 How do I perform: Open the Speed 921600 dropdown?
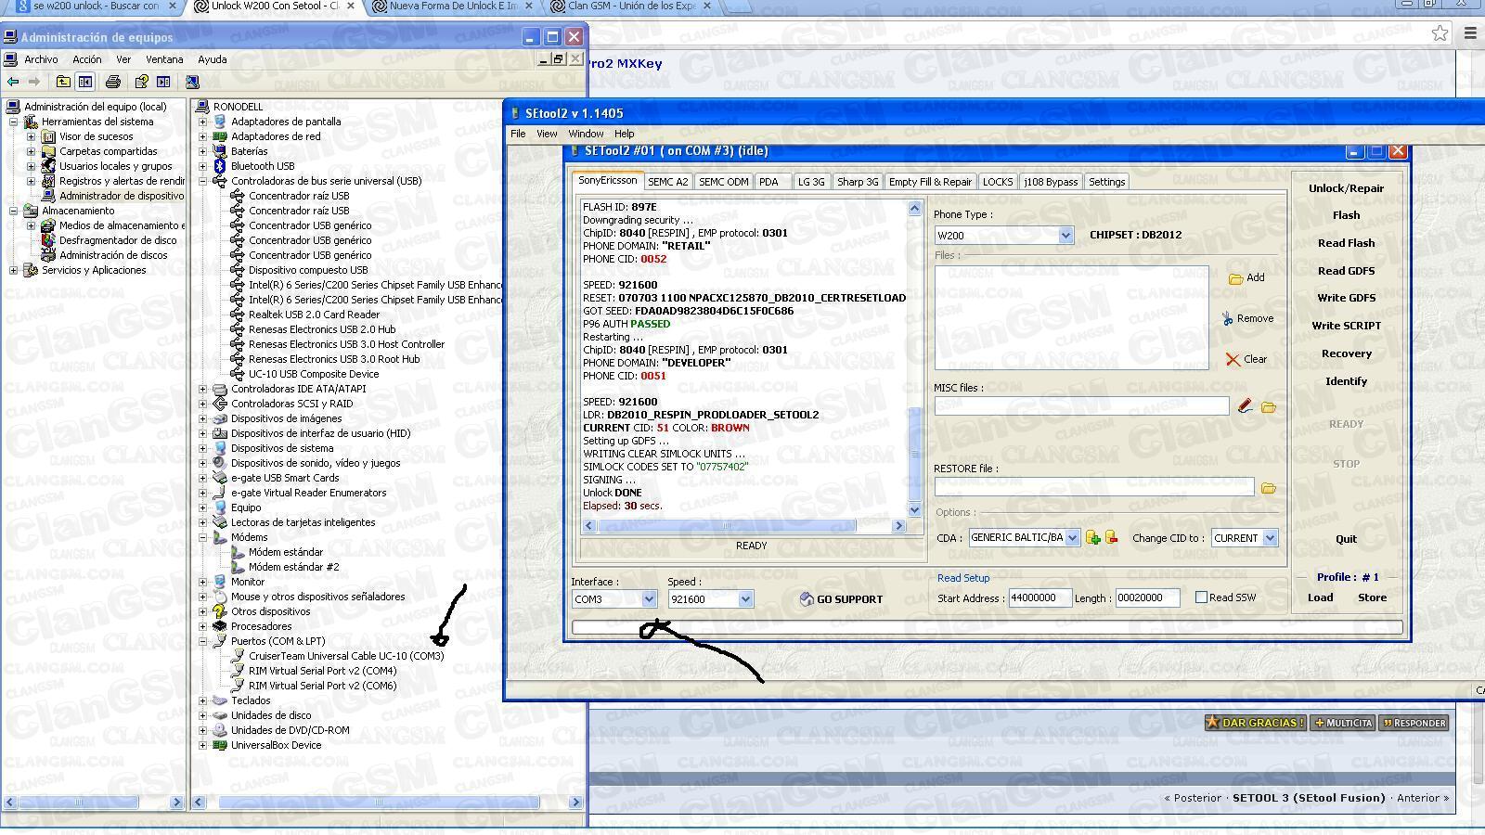point(745,599)
